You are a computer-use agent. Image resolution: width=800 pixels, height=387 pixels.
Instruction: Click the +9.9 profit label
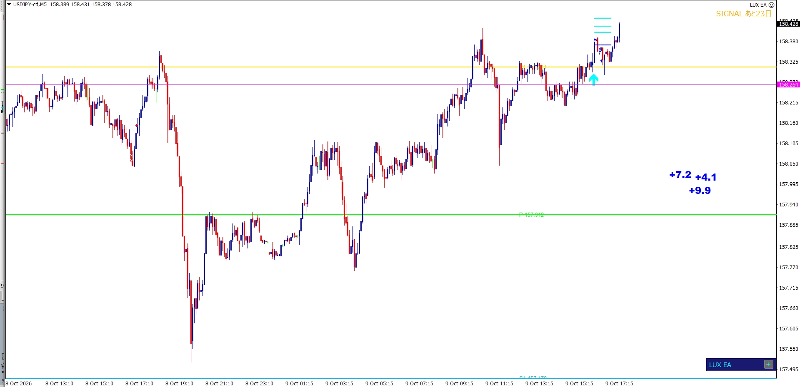tap(700, 191)
